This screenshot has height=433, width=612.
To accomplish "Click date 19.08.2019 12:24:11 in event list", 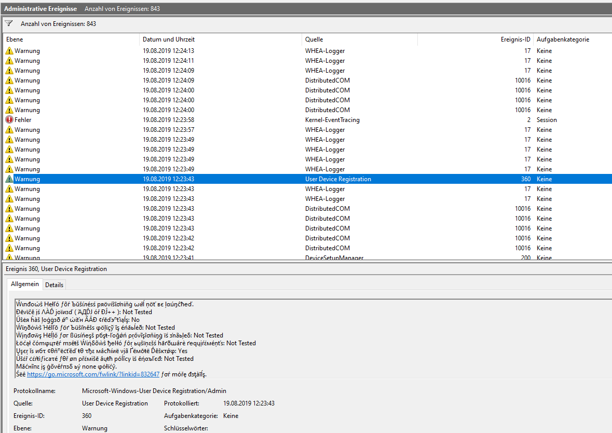I will click(x=168, y=61).
